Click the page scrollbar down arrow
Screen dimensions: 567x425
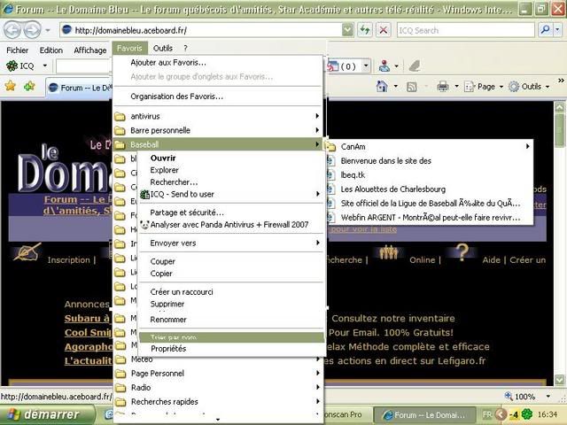tap(559, 380)
